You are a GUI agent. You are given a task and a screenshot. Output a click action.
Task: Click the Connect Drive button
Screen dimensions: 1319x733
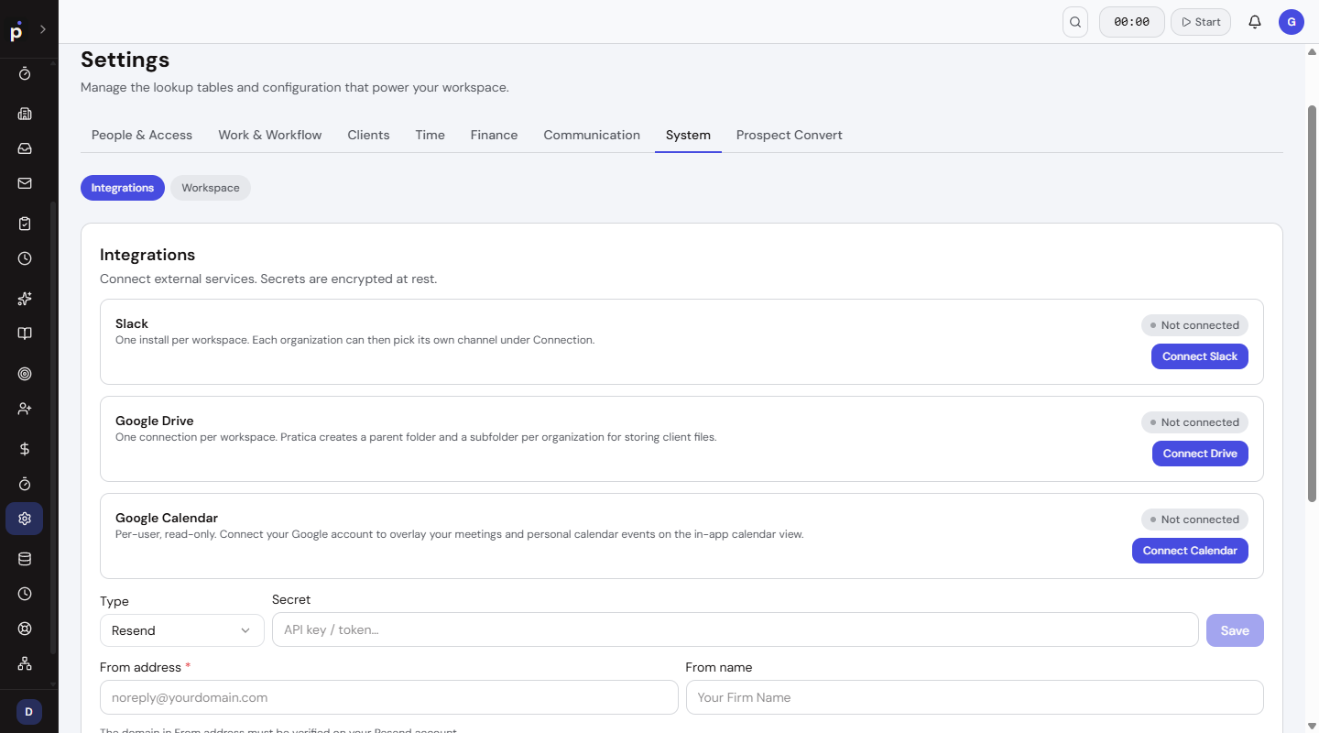pos(1200,454)
